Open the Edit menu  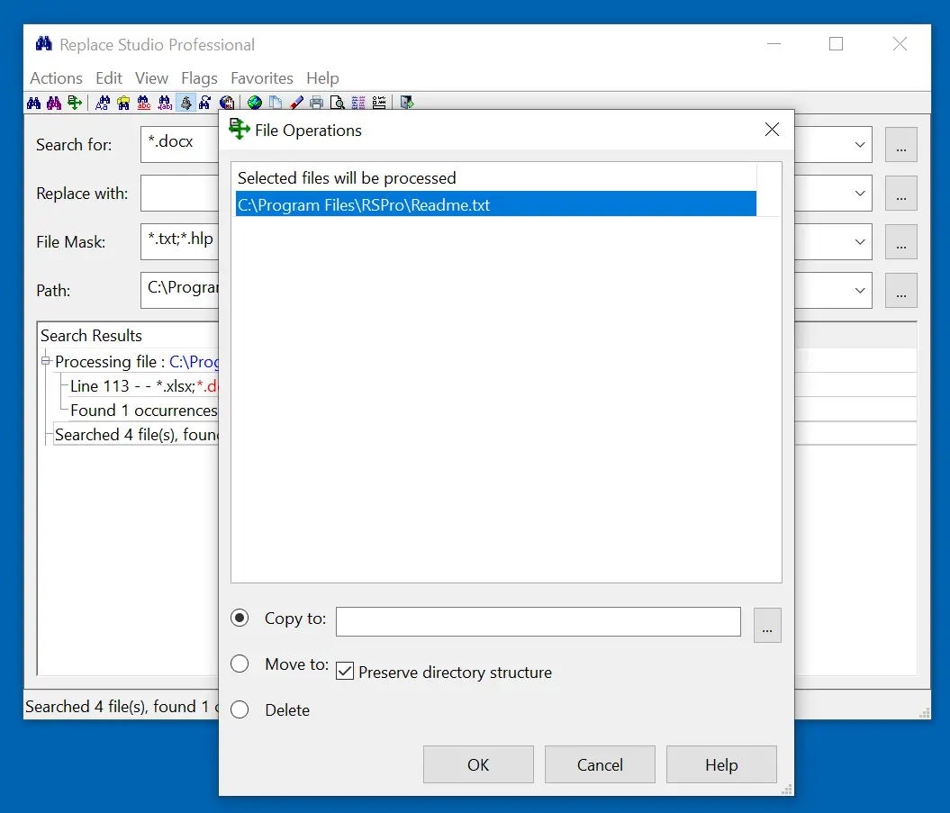pos(109,78)
